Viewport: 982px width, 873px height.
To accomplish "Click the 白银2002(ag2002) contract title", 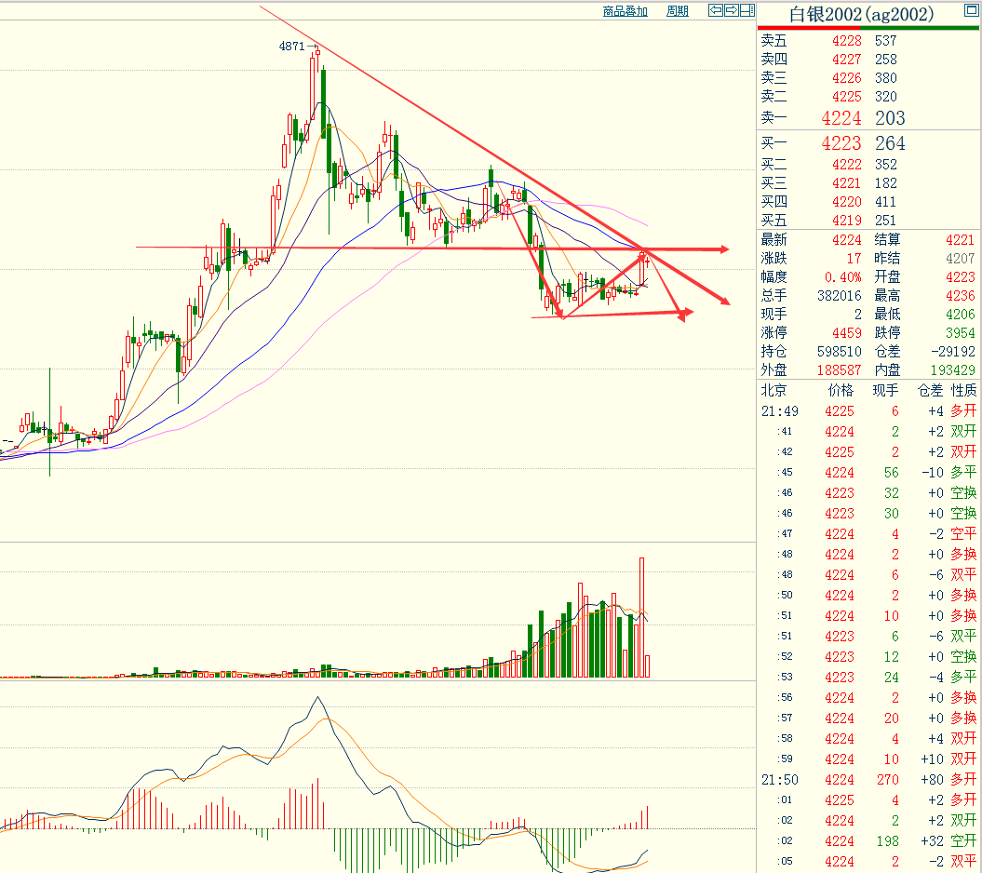I will click(861, 14).
